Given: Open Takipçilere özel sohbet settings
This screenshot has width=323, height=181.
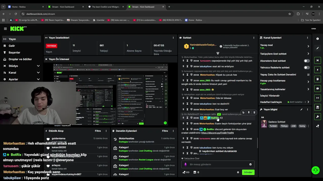Looking at the screenshot, I should point(285,54).
